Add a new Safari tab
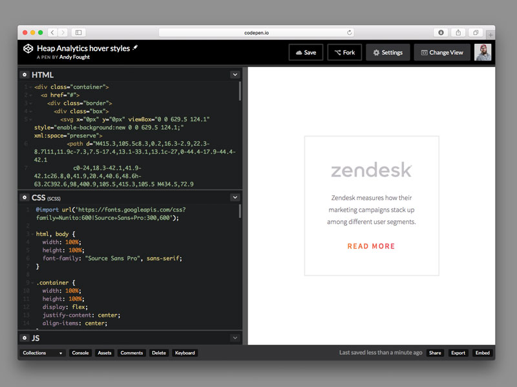Viewport: 517px width, 387px height. click(x=491, y=34)
